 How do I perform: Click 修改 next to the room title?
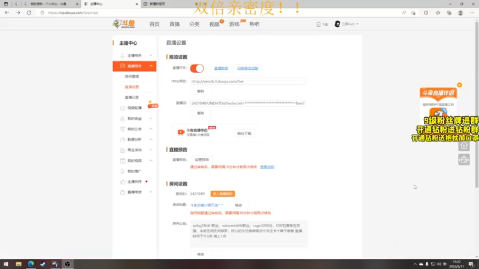coord(238,205)
